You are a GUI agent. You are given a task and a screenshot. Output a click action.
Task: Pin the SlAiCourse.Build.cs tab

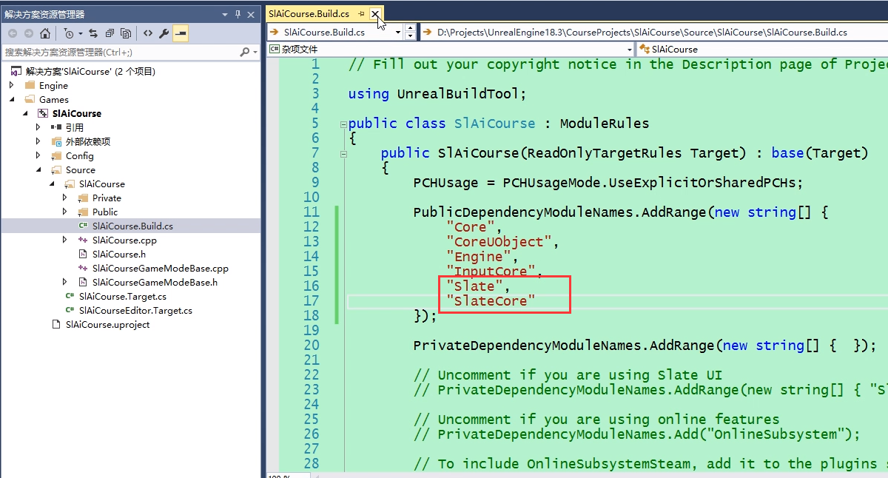tap(362, 13)
